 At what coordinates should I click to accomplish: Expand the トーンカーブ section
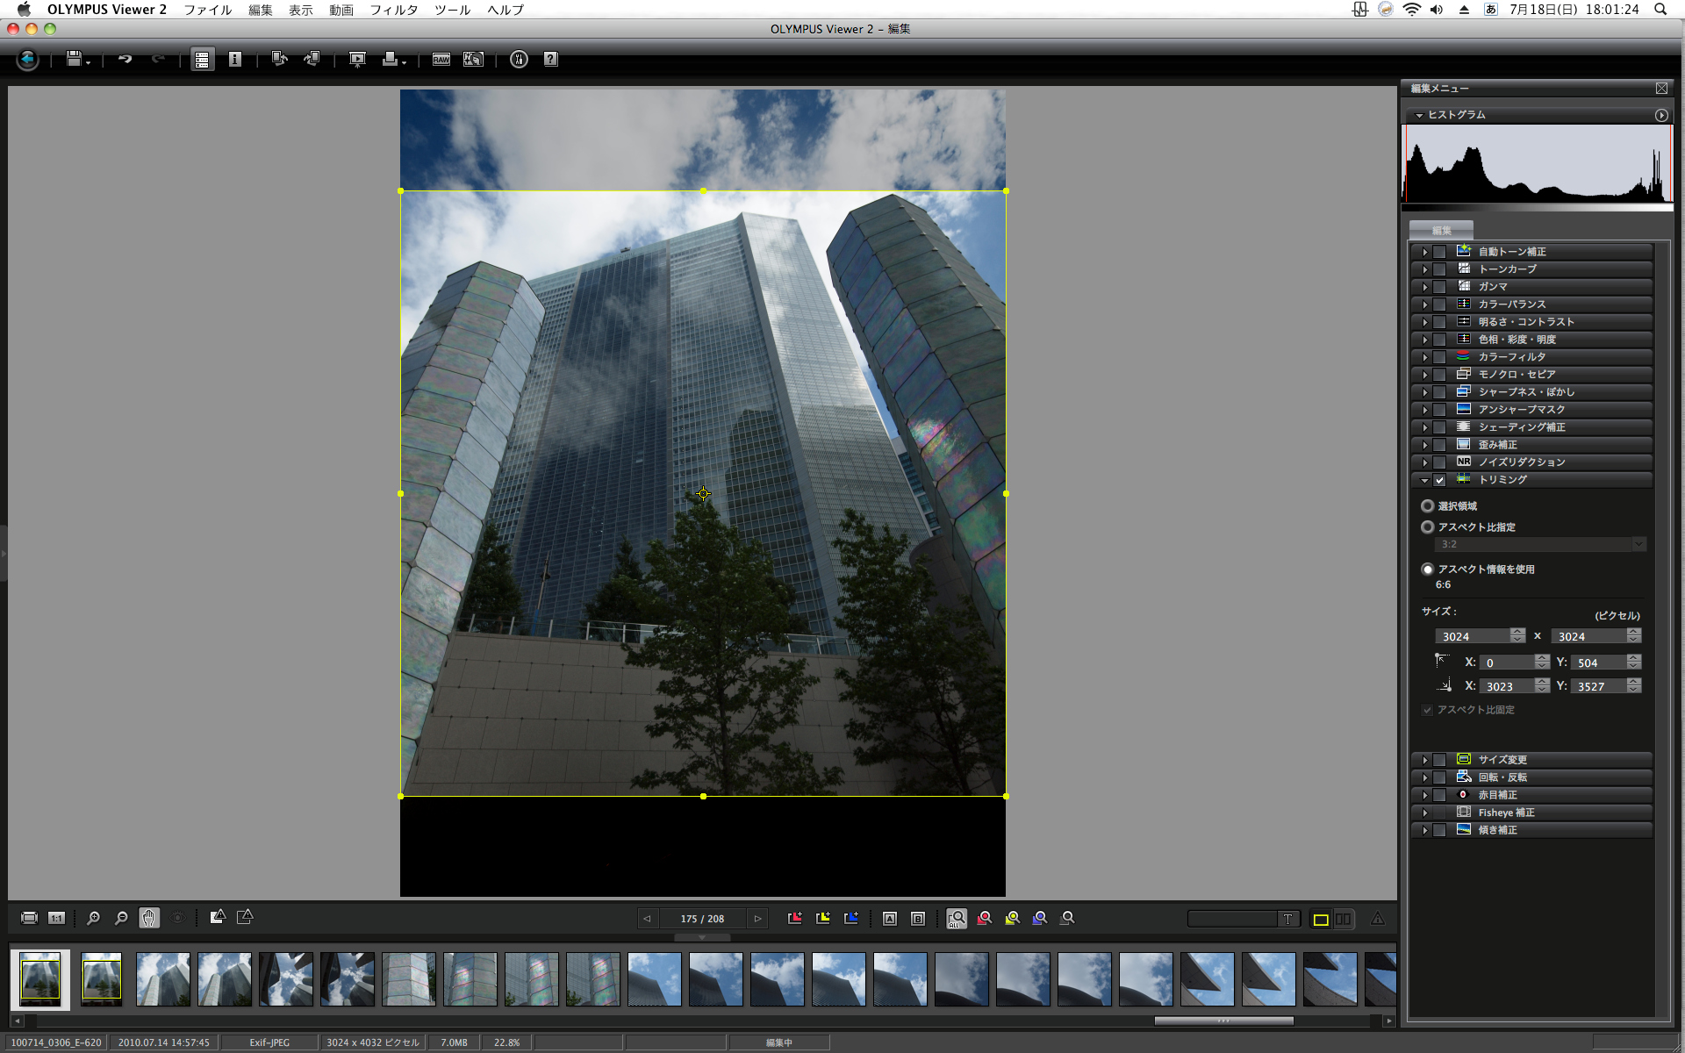[1424, 269]
